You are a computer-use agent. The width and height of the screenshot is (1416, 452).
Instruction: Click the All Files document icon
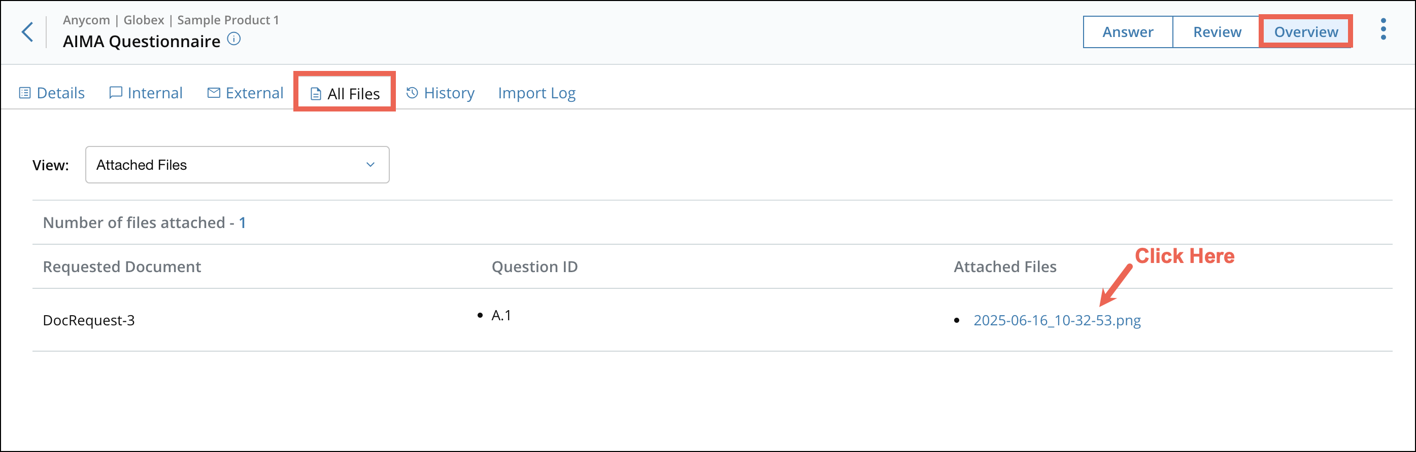click(x=316, y=94)
